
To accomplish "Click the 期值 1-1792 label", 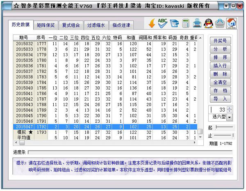I will 221,143.
